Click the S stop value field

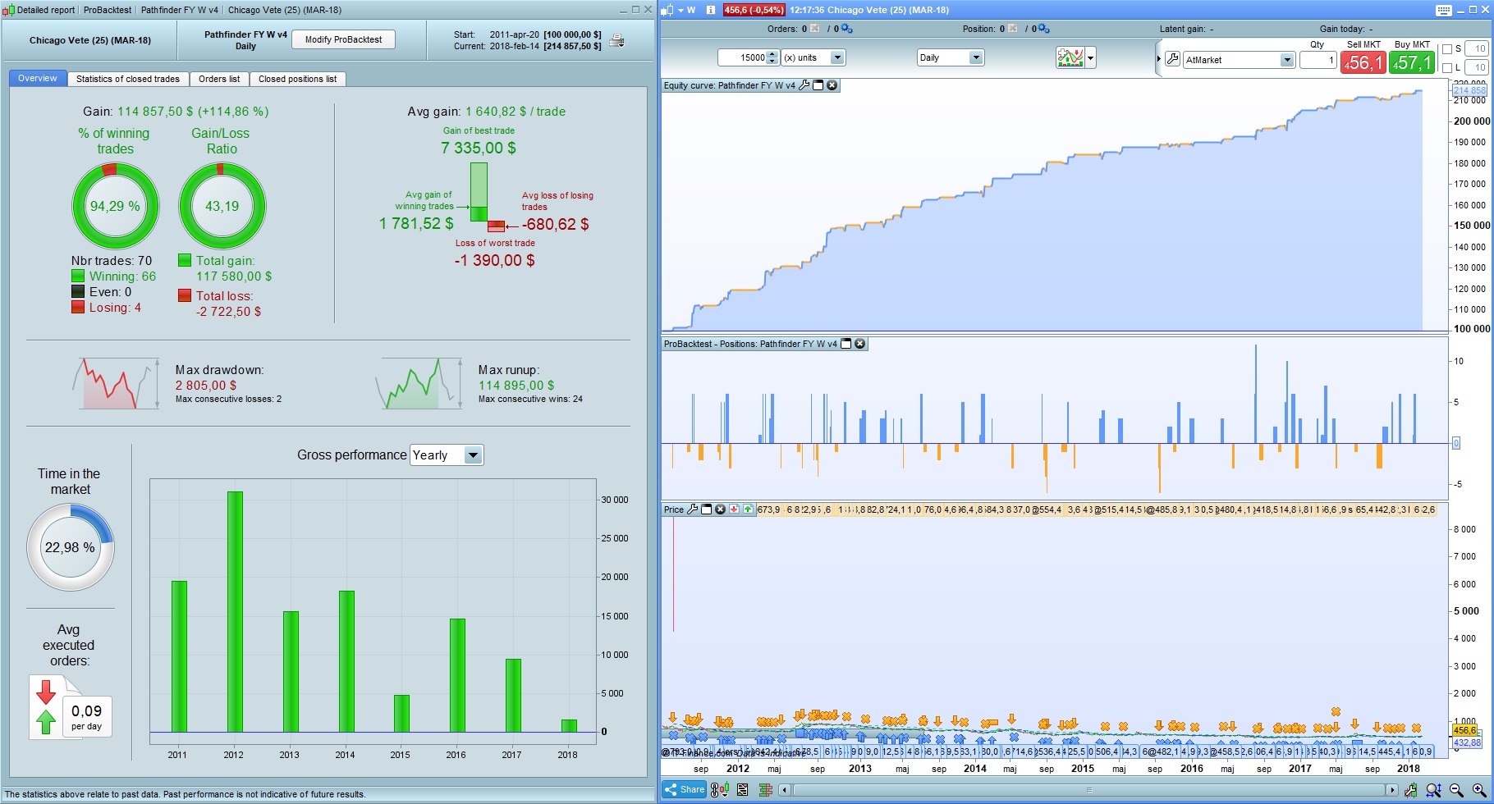click(1477, 49)
